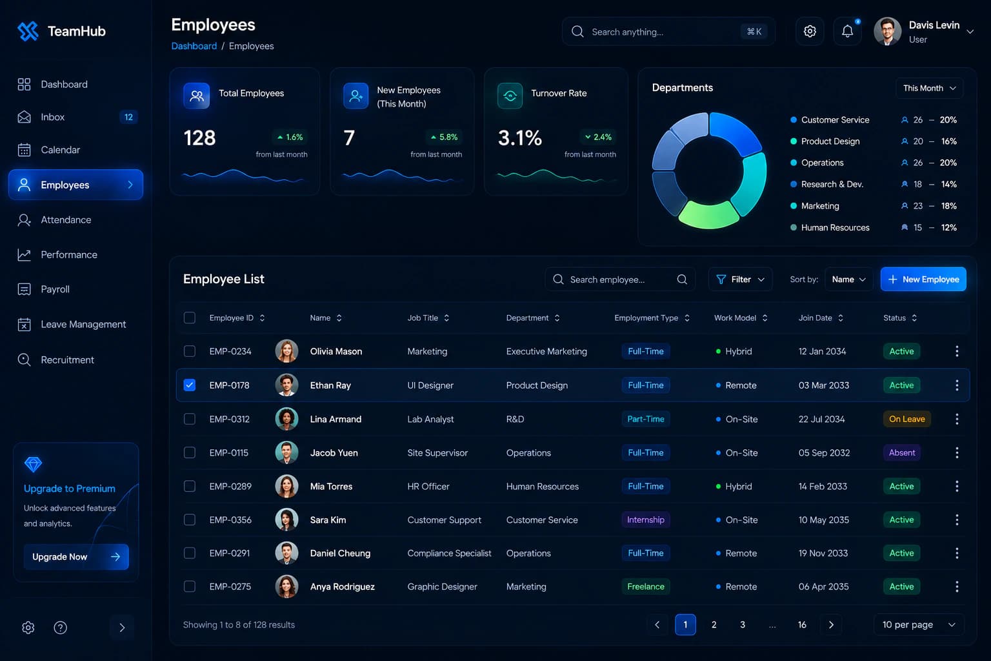Click Human Resources legend color dot
This screenshot has height=661, width=991.
pos(794,228)
